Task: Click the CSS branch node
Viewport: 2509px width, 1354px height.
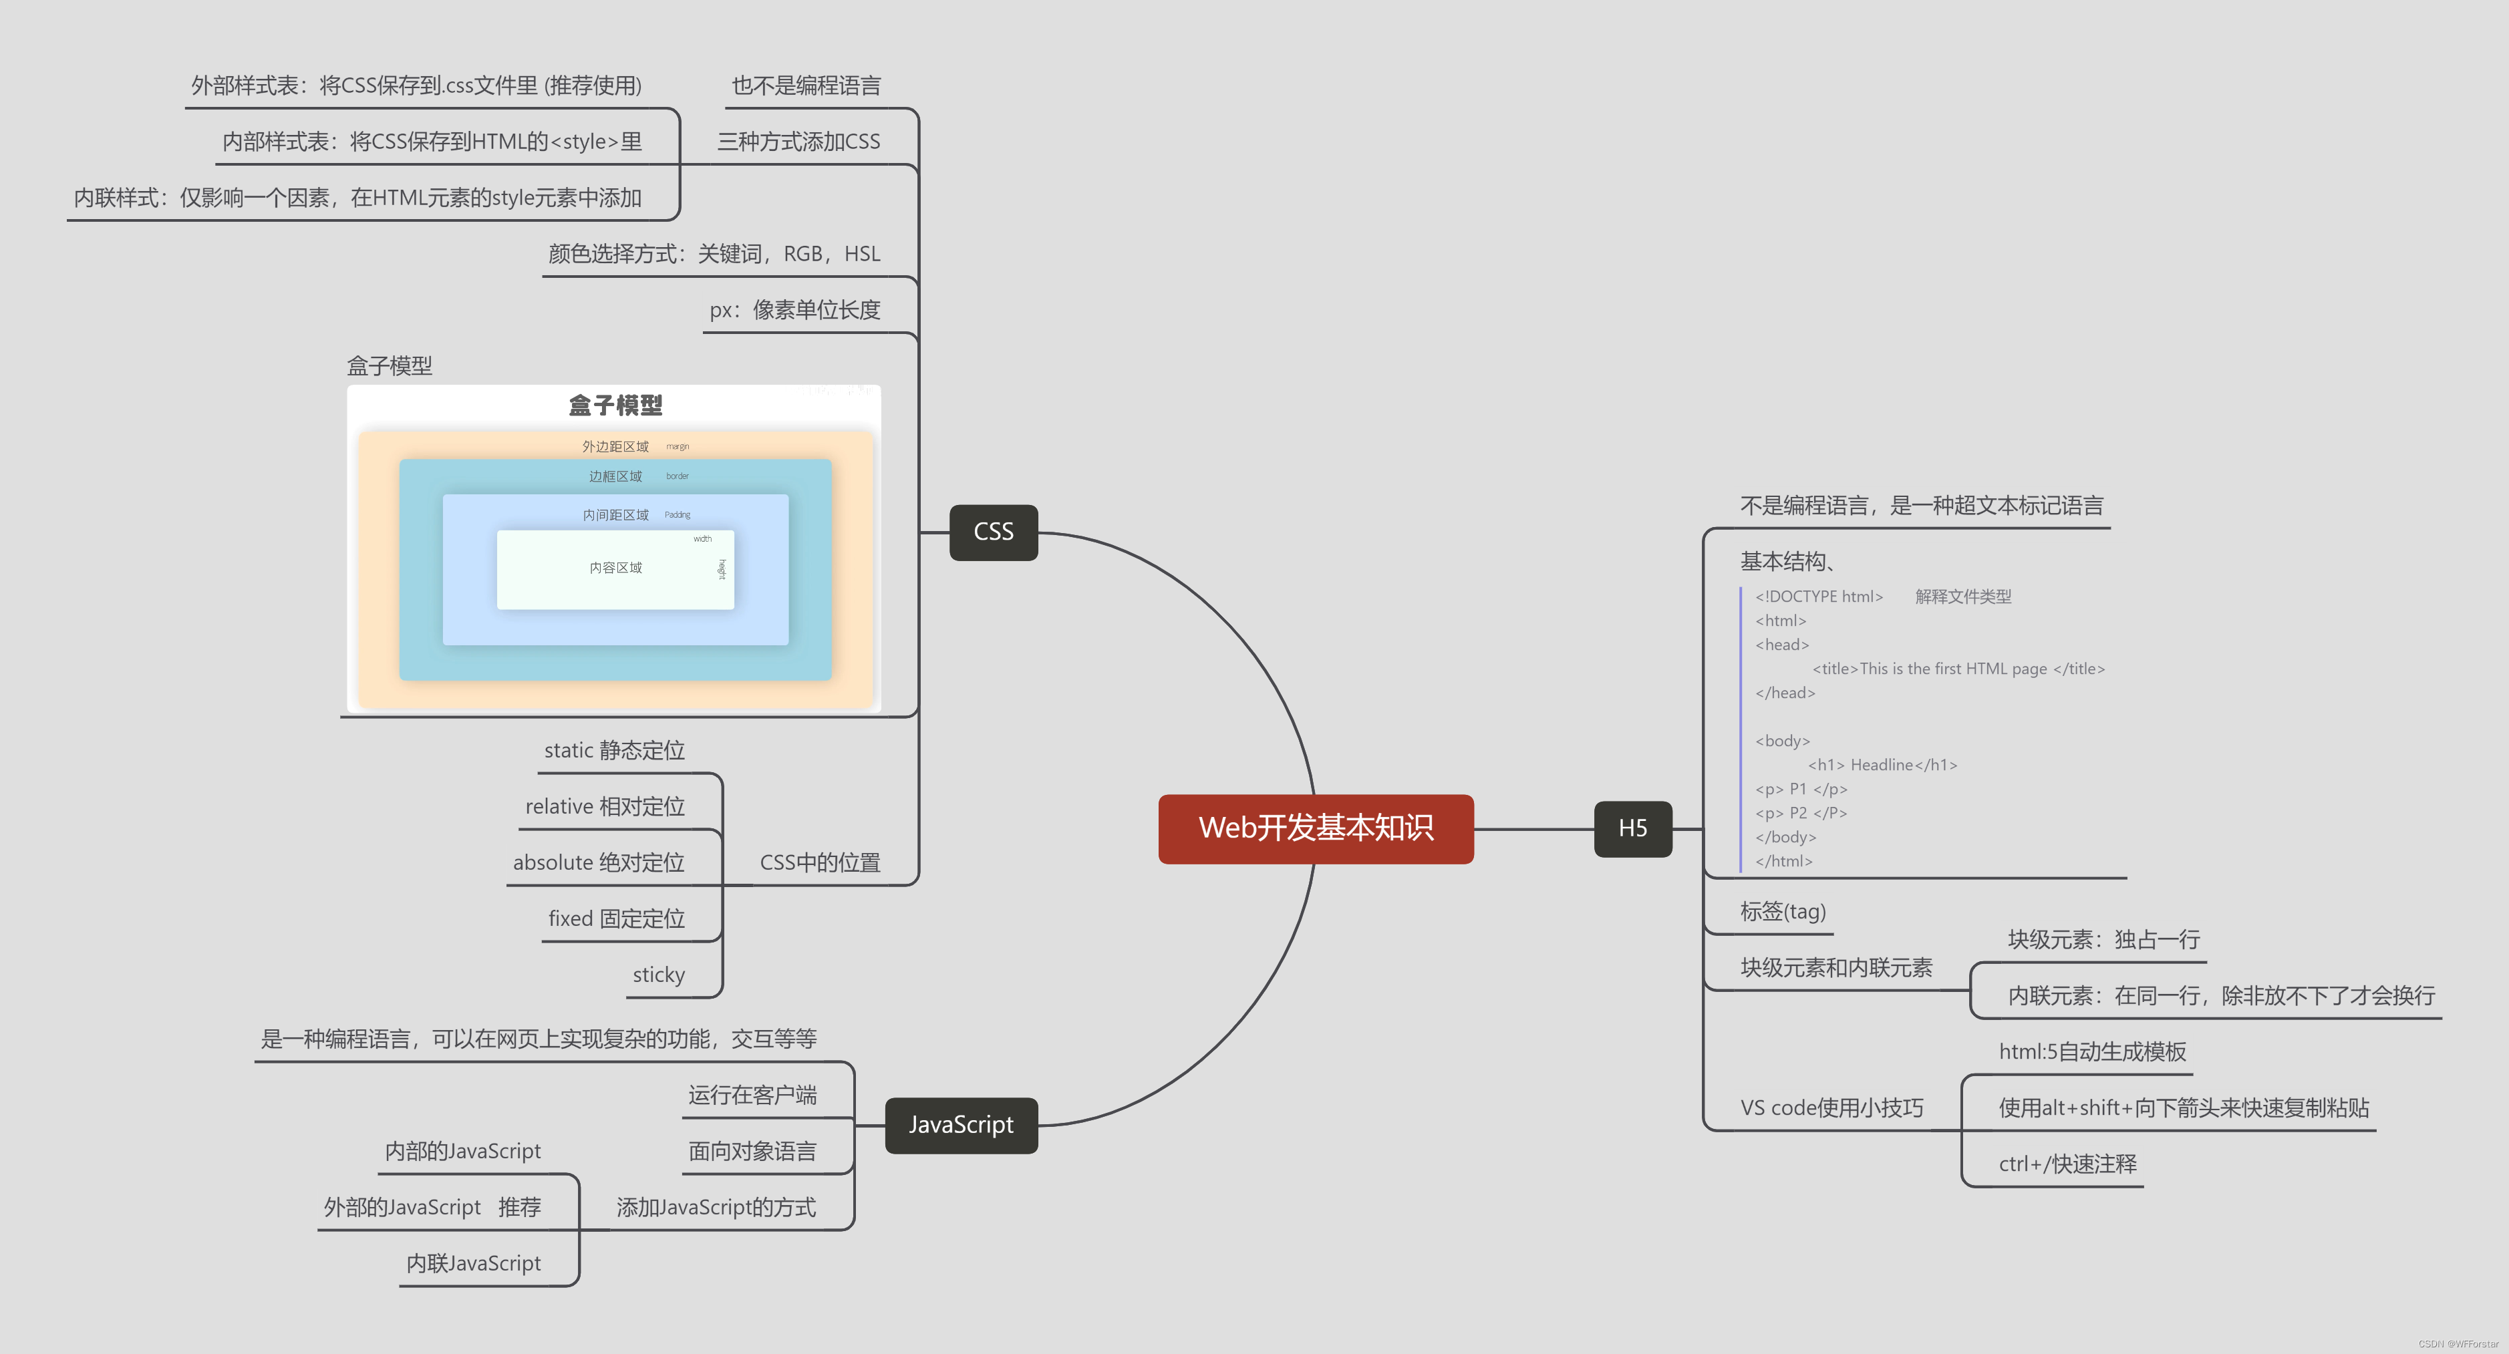Action: tap(992, 532)
